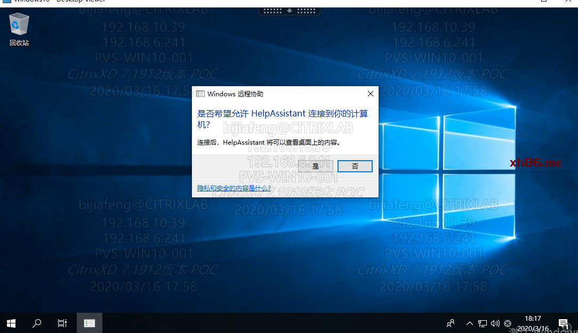Select the Remote Assistance taskbar app button
Screen dimensions: 578x333
(x=90, y=323)
